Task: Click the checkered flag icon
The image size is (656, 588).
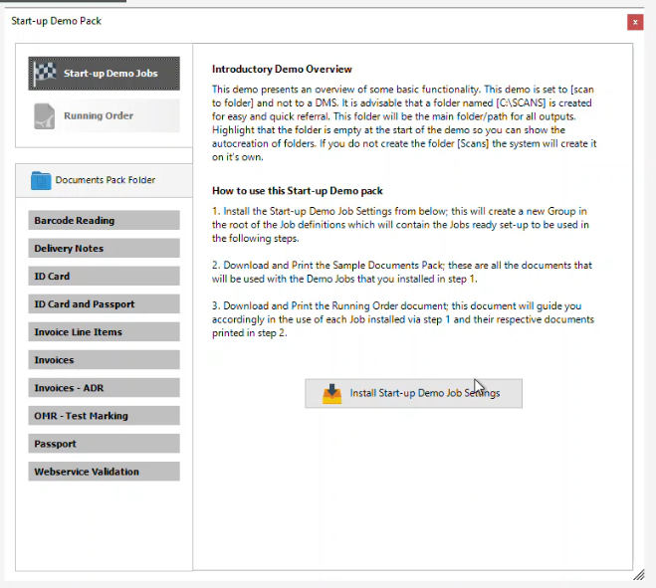Action: 46,74
